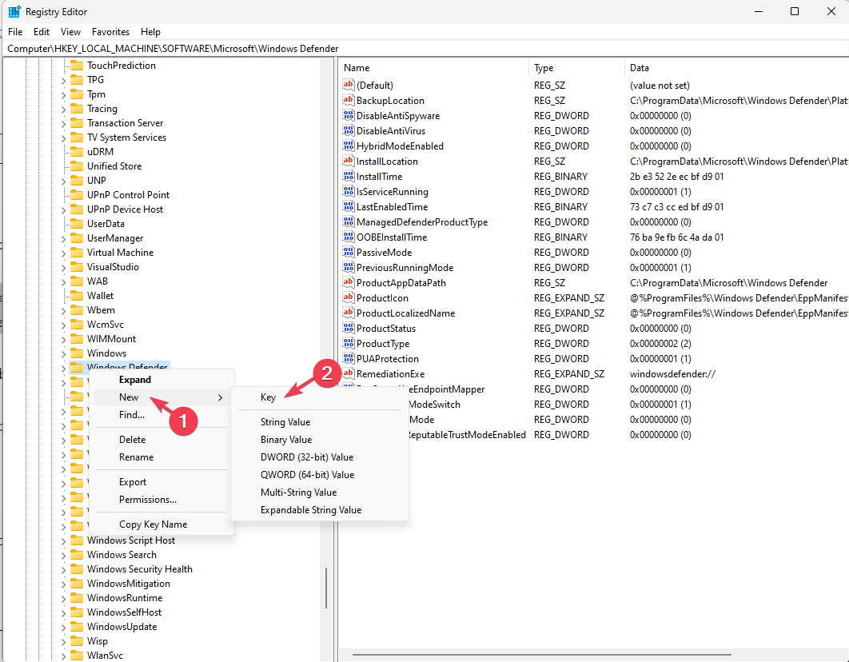Click the LastEnabledTime binary icon

[349, 206]
